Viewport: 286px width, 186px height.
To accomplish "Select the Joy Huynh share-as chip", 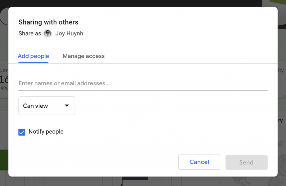I will tap(66, 33).
